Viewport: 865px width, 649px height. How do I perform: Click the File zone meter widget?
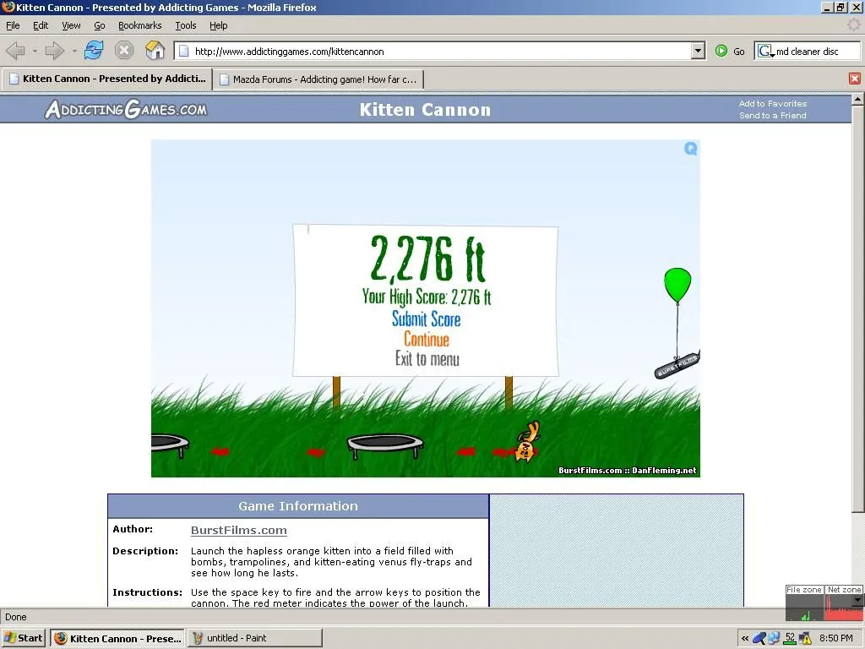tap(804, 603)
